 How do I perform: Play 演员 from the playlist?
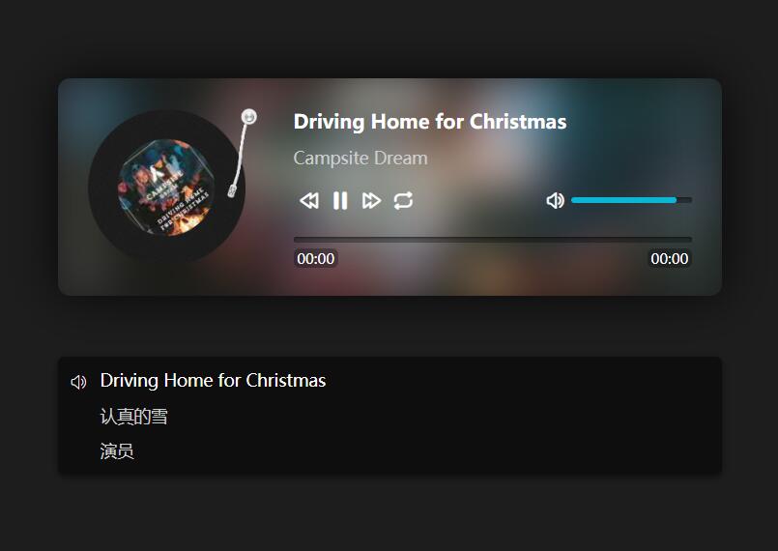tap(117, 451)
